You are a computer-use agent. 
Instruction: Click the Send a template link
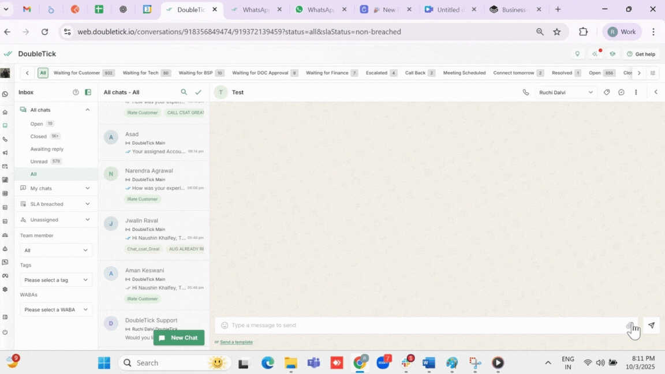click(x=236, y=342)
